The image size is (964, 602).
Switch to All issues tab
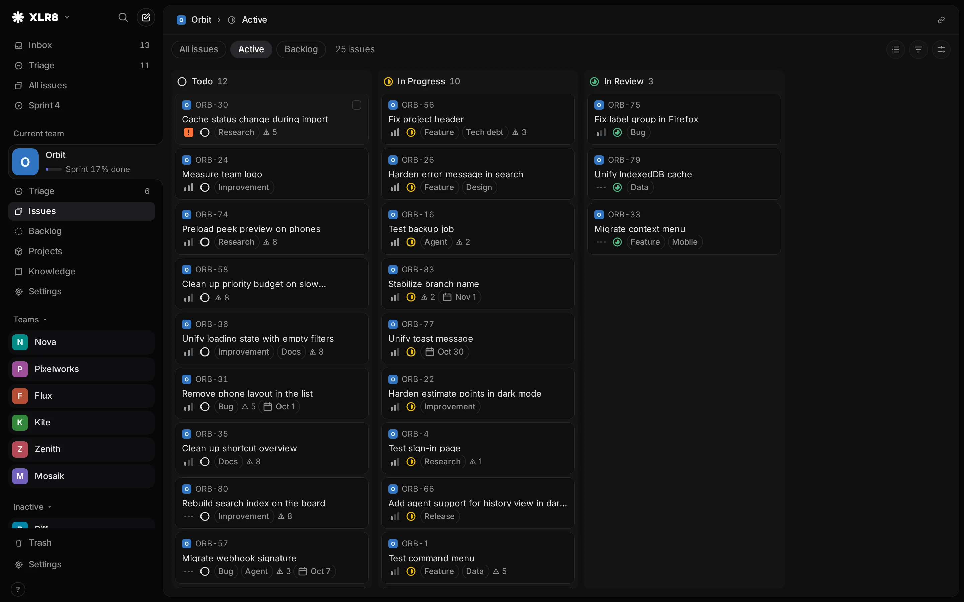coord(199,49)
